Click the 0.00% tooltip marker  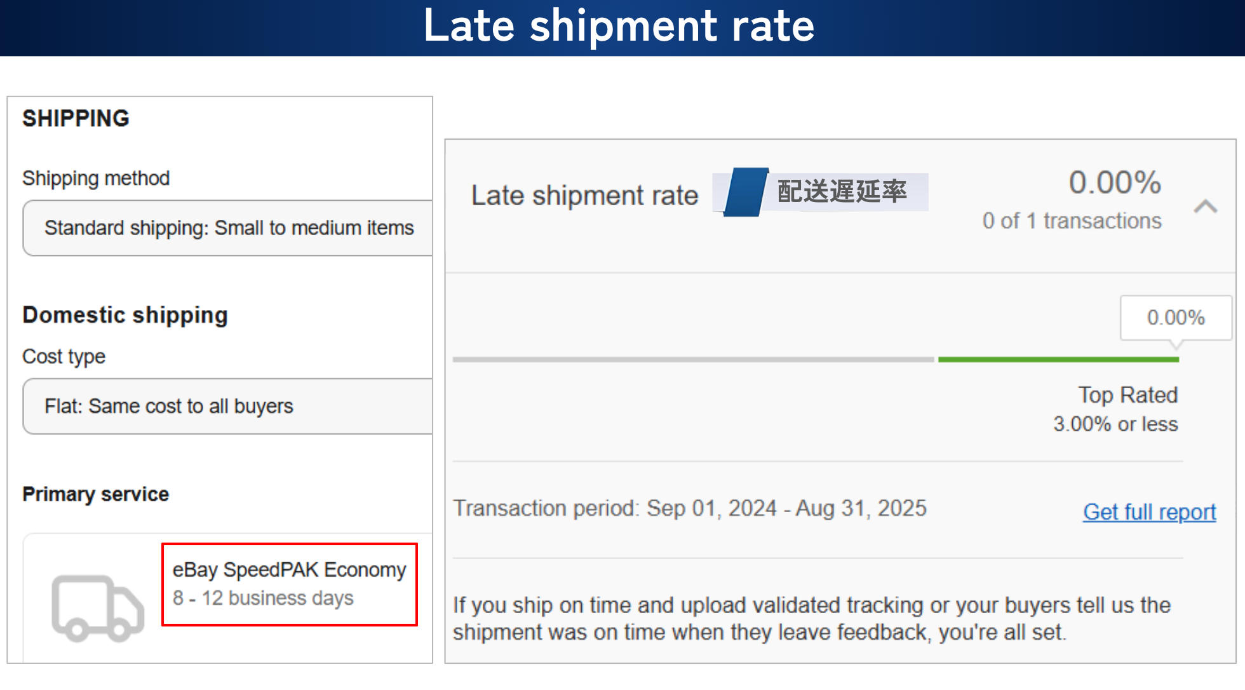point(1175,318)
